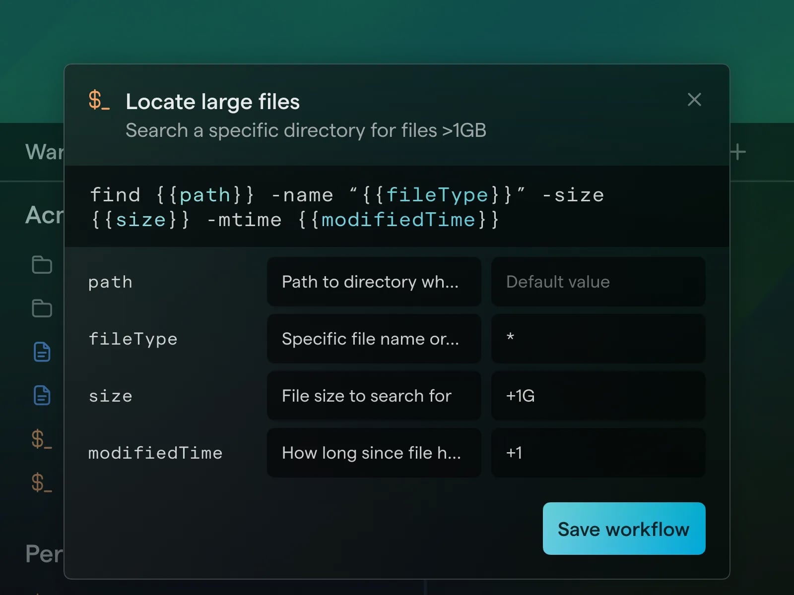Click the $_ icon beside Locate large files title
Screen dimensions: 794x595
pyautogui.click(x=99, y=101)
